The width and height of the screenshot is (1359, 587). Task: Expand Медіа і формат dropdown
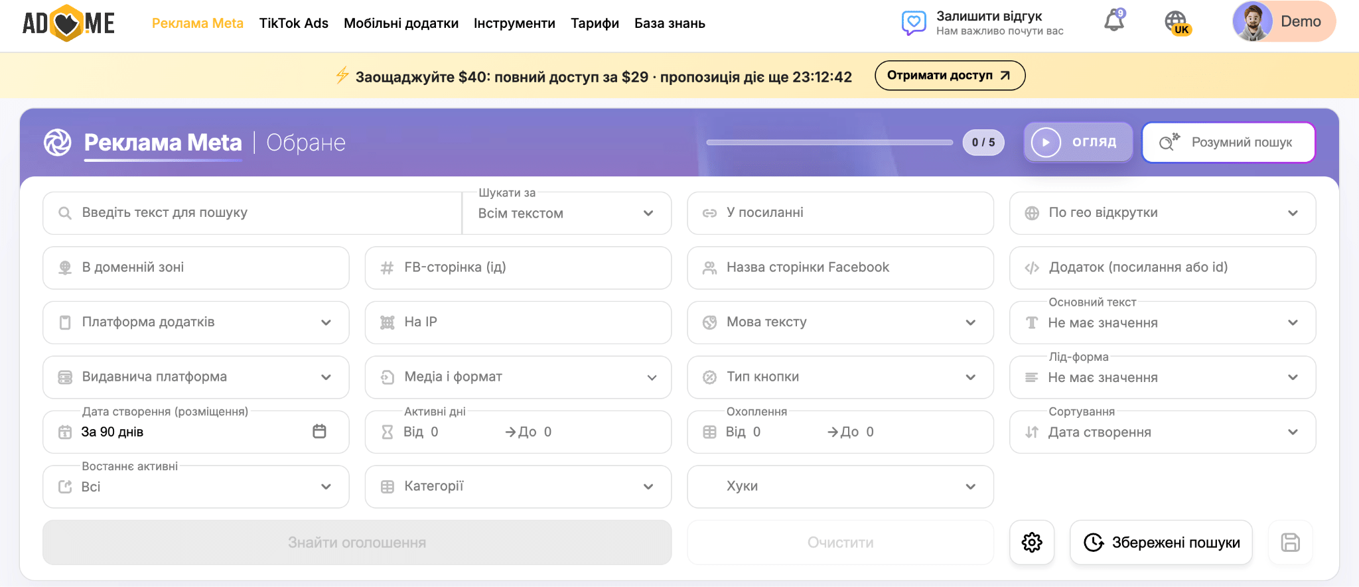(518, 377)
